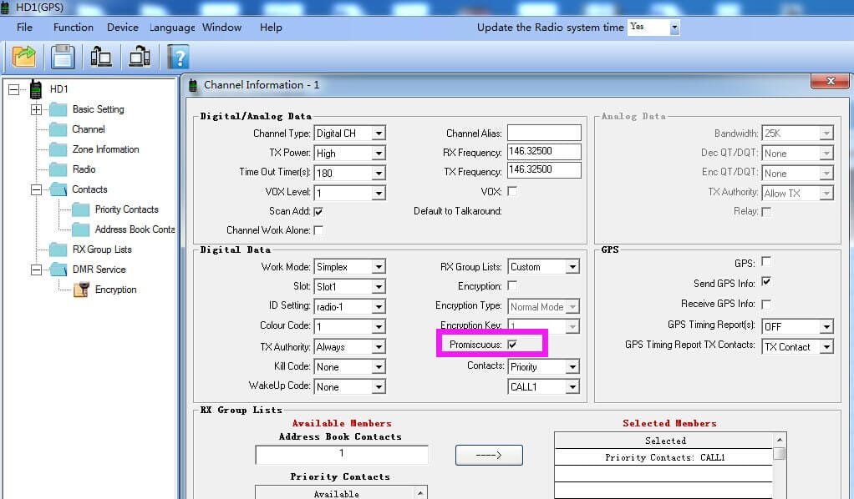Click the second radio-to-computer transfer toolbar icon
854x499 pixels.
[139, 56]
